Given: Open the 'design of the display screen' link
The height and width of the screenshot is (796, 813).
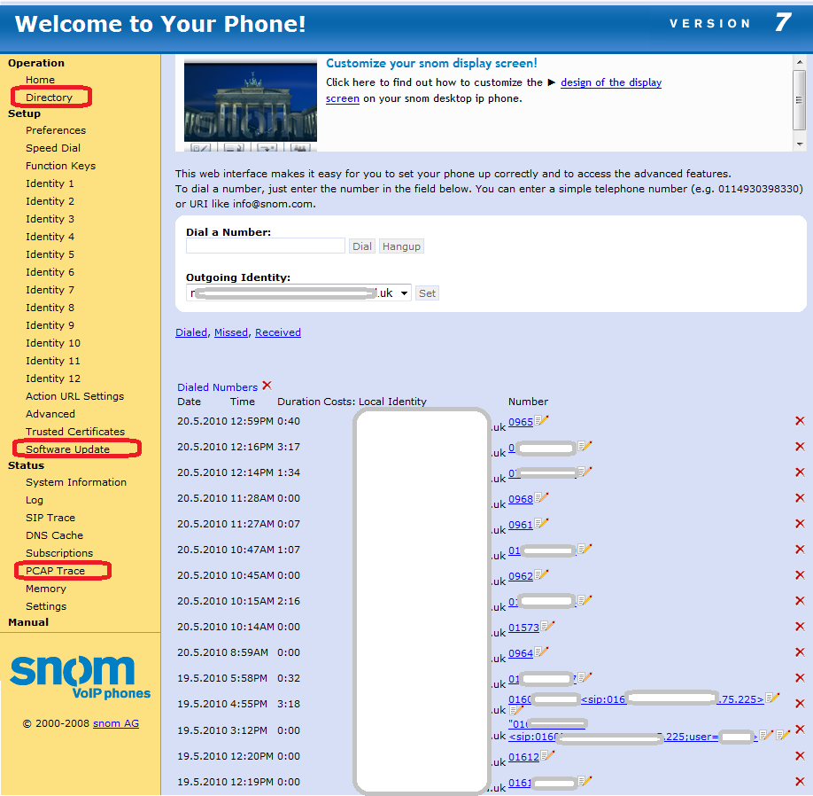Looking at the screenshot, I should pos(610,82).
